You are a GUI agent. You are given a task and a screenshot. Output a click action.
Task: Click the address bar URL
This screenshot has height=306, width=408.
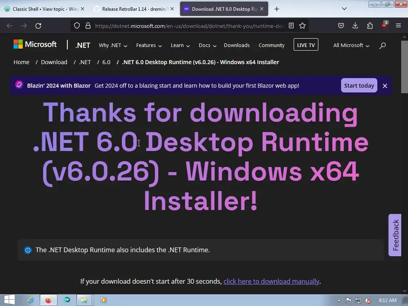click(189, 26)
